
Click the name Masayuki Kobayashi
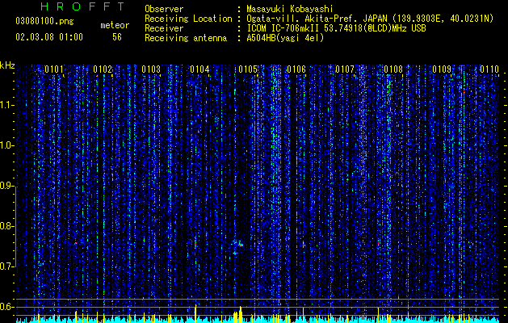(290, 9)
